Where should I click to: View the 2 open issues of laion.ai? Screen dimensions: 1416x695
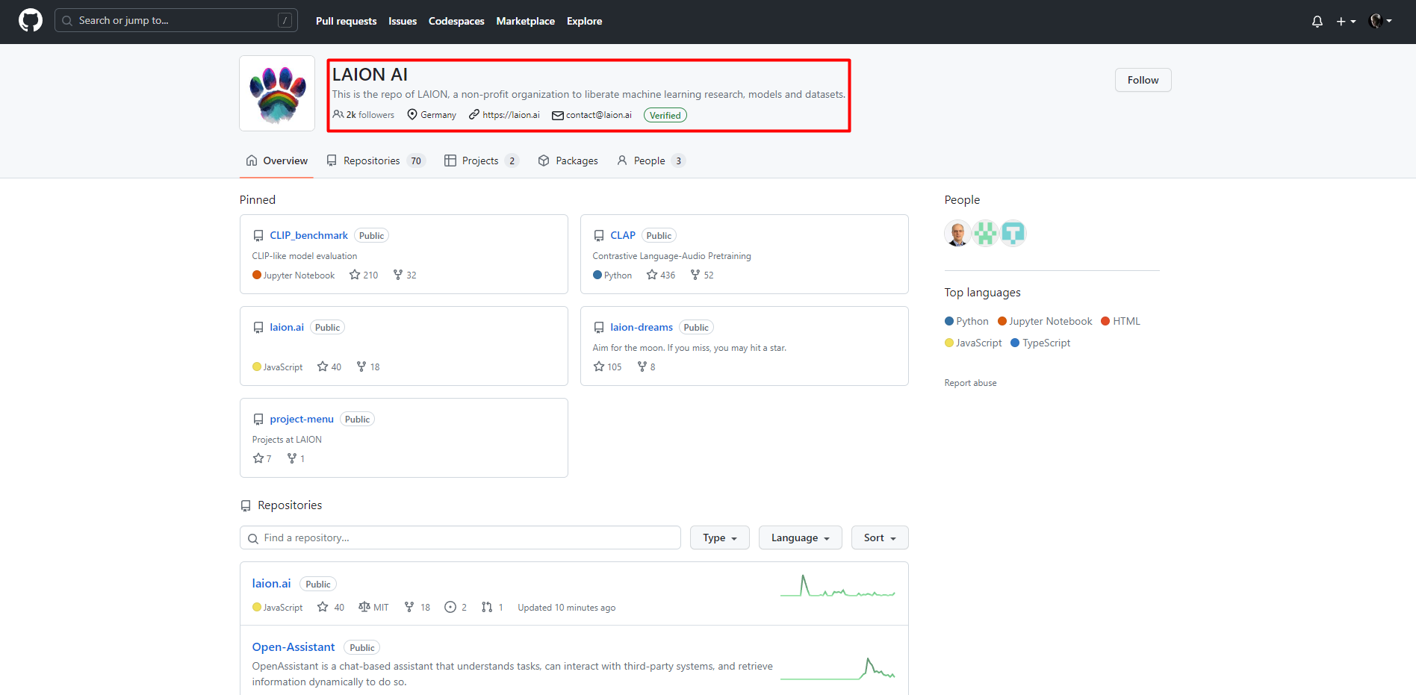(x=456, y=608)
